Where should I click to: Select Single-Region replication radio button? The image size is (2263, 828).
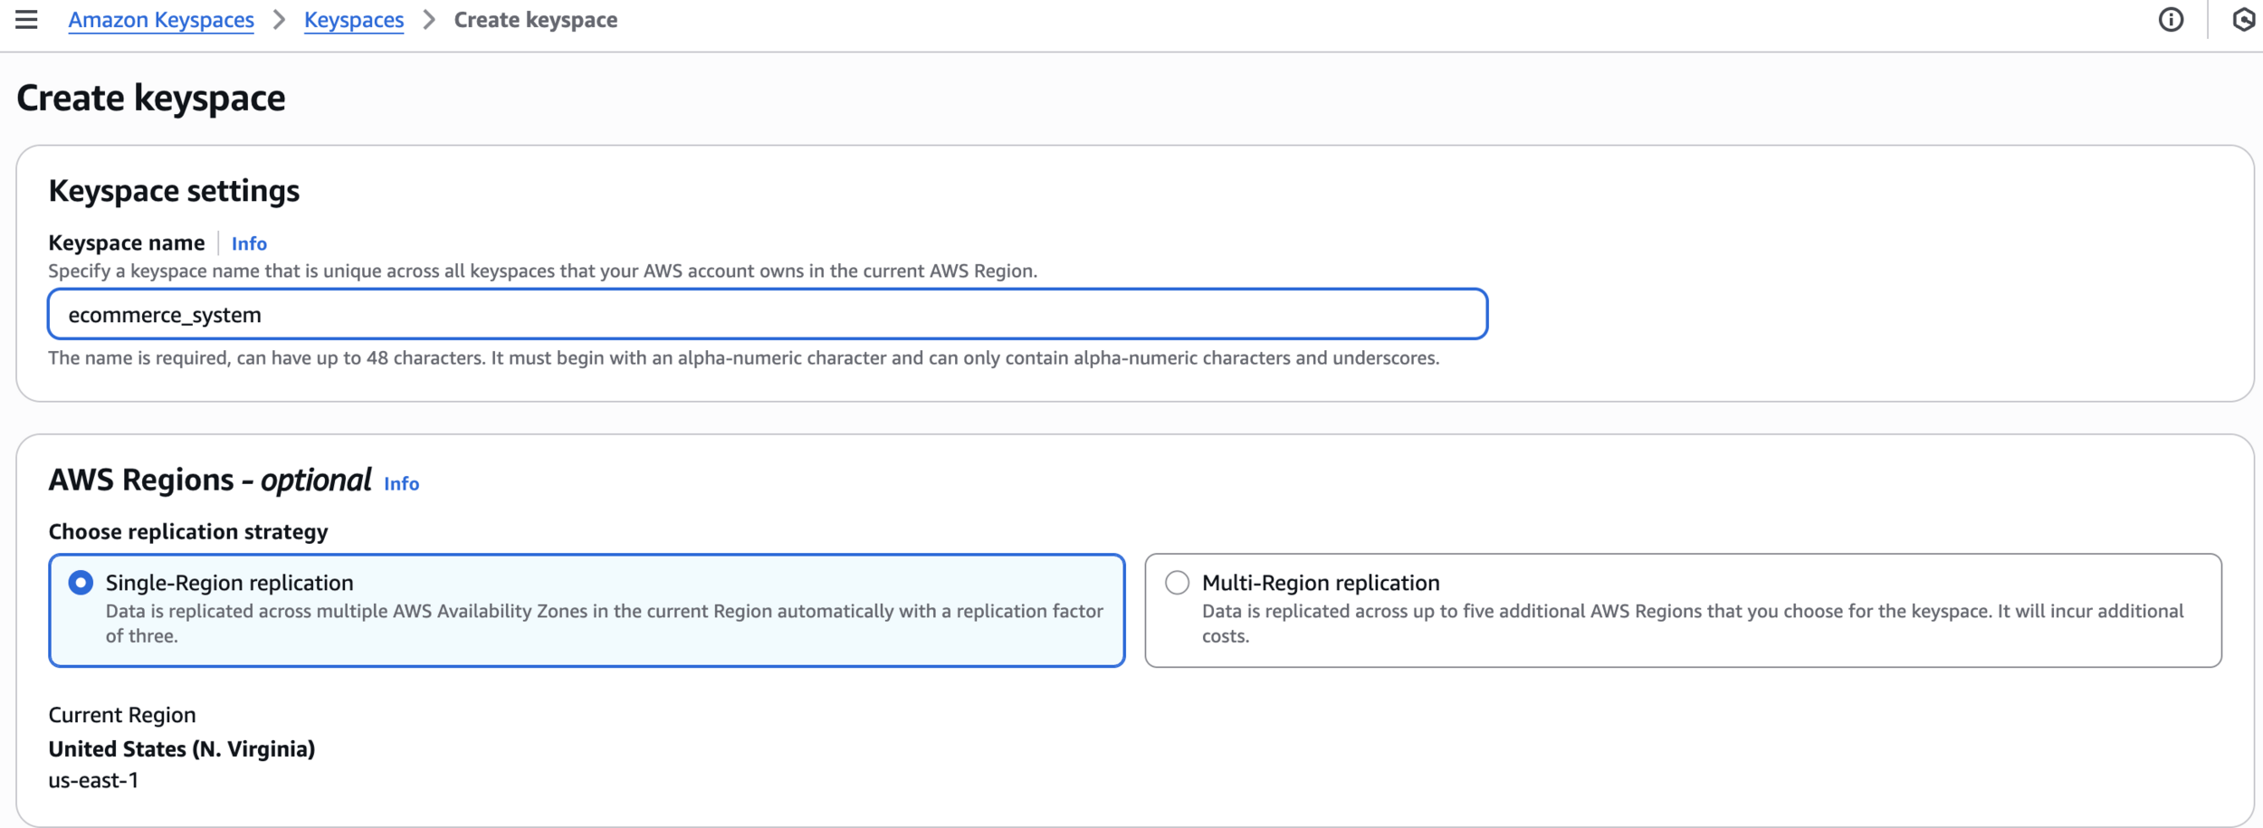[81, 583]
